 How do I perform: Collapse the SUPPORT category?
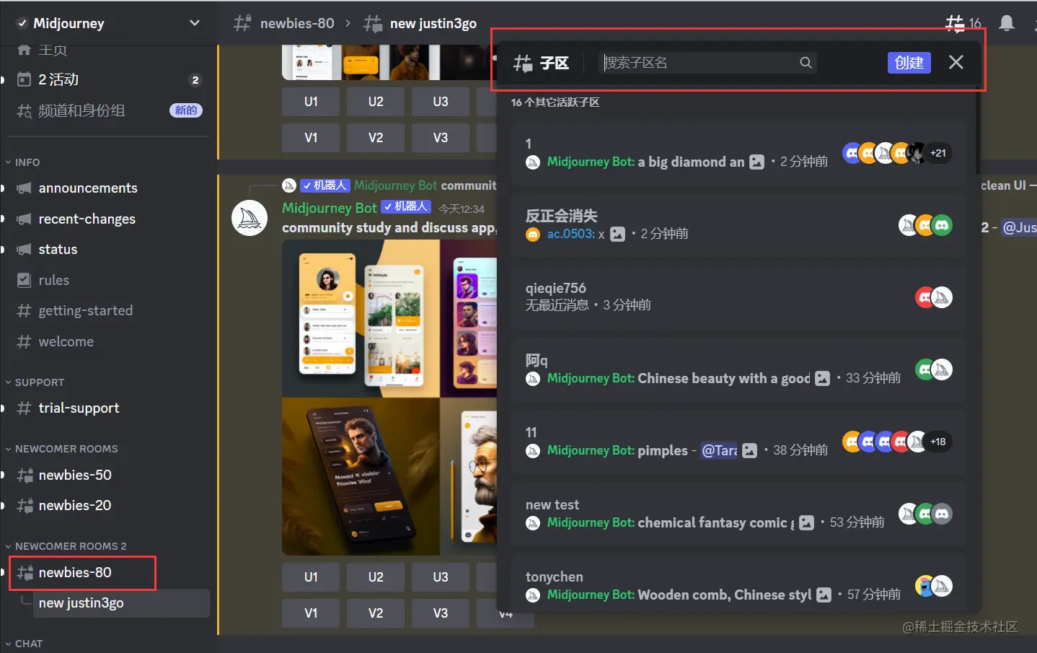(35, 382)
